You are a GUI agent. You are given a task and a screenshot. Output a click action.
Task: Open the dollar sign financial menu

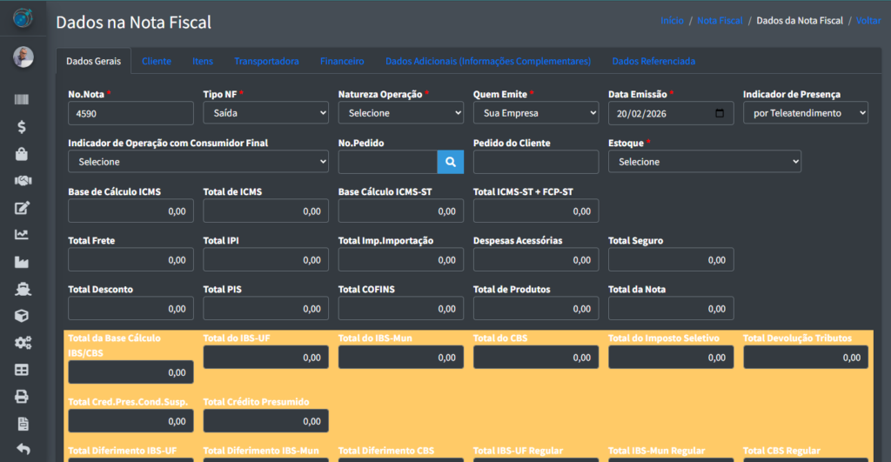(x=23, y=127)
